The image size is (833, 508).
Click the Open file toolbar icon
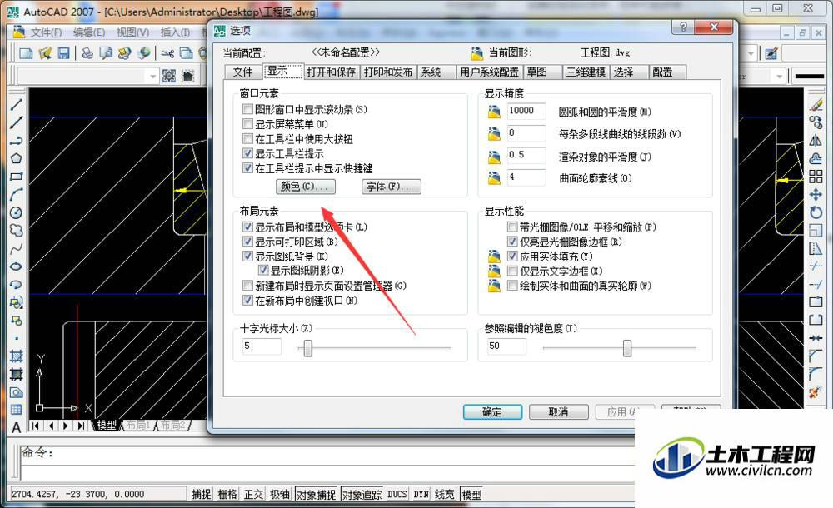[x=45, y=53]
